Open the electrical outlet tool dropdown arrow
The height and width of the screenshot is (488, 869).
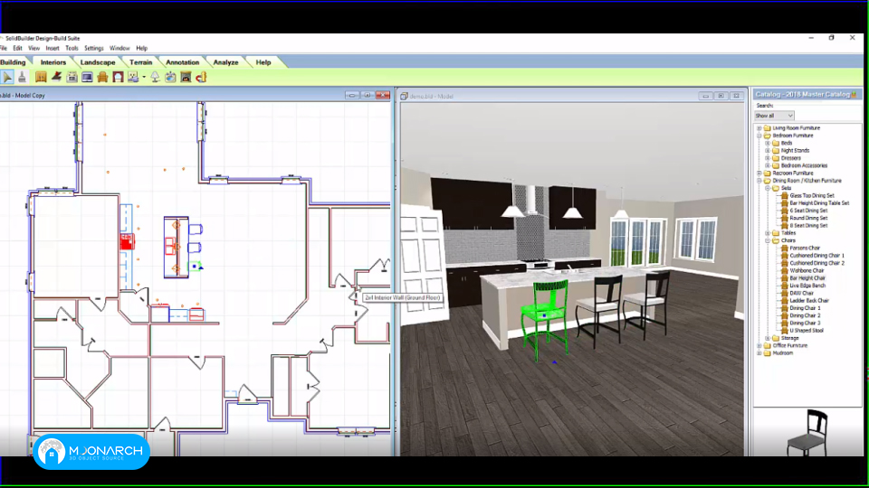coord(144,78)
